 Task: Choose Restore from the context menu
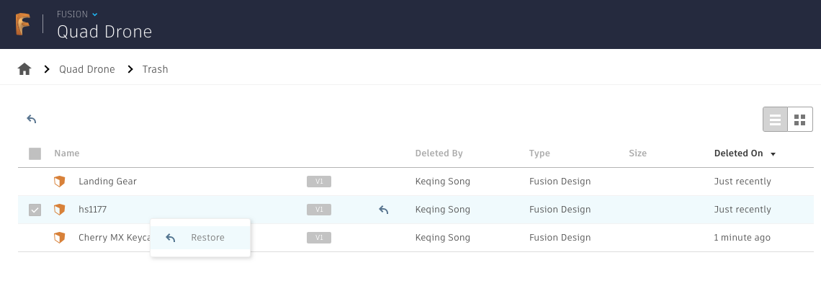pos(200,238)
